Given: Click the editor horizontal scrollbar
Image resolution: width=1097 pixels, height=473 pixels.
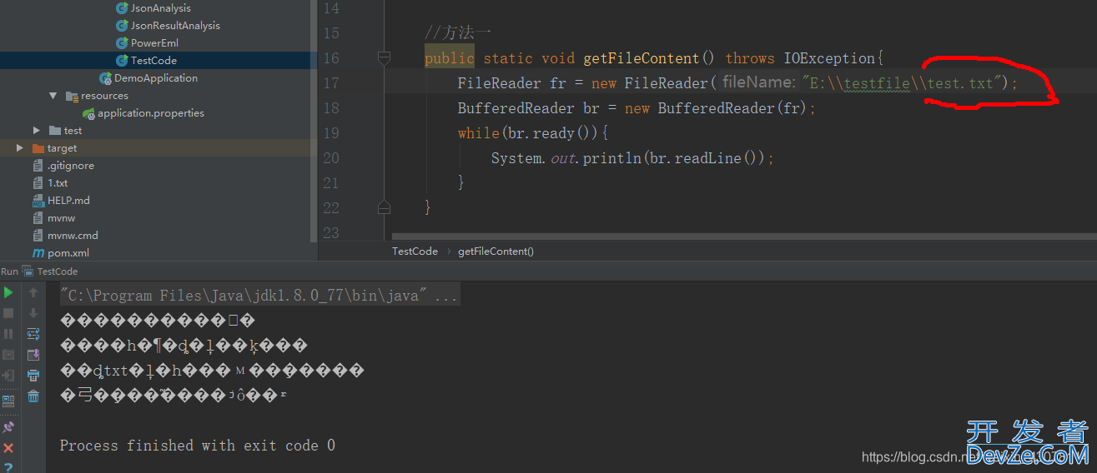Looking at the screenshot, I should (742, 237).
